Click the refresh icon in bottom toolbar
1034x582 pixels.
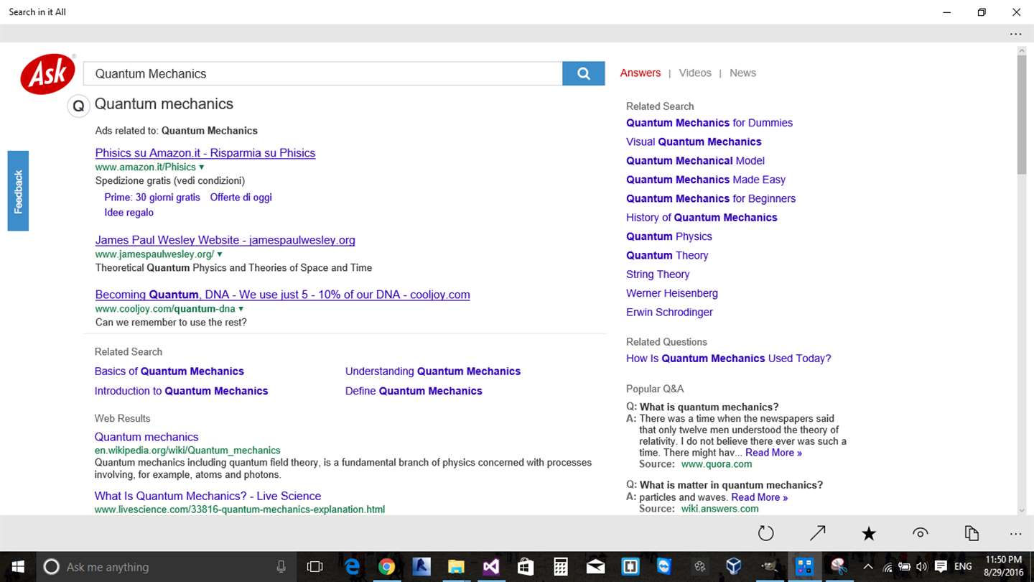click(x=766, y=533)
